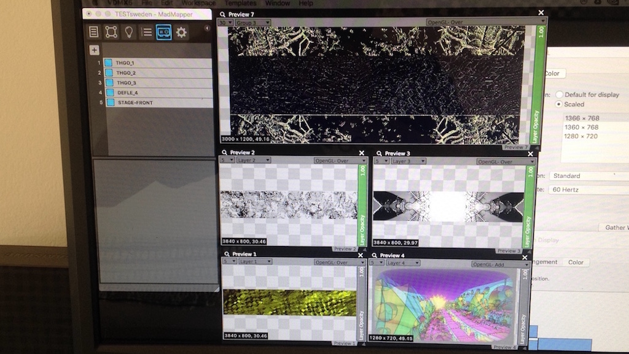Image resolution: width=629 pixels, height=354 pixels.
Task: Click the magnifier icon of Preview 3
Action: tap(378, 153)
